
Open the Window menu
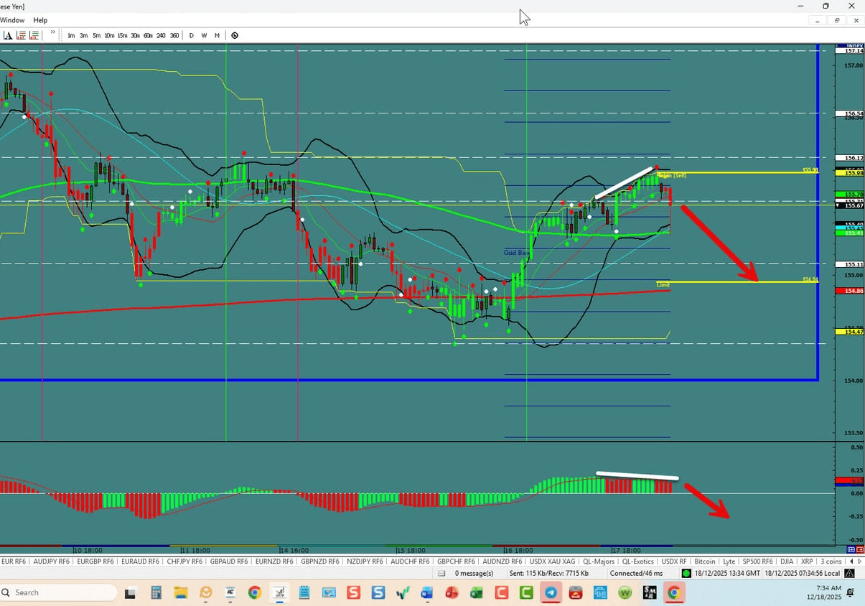click(x=12, y=20)
